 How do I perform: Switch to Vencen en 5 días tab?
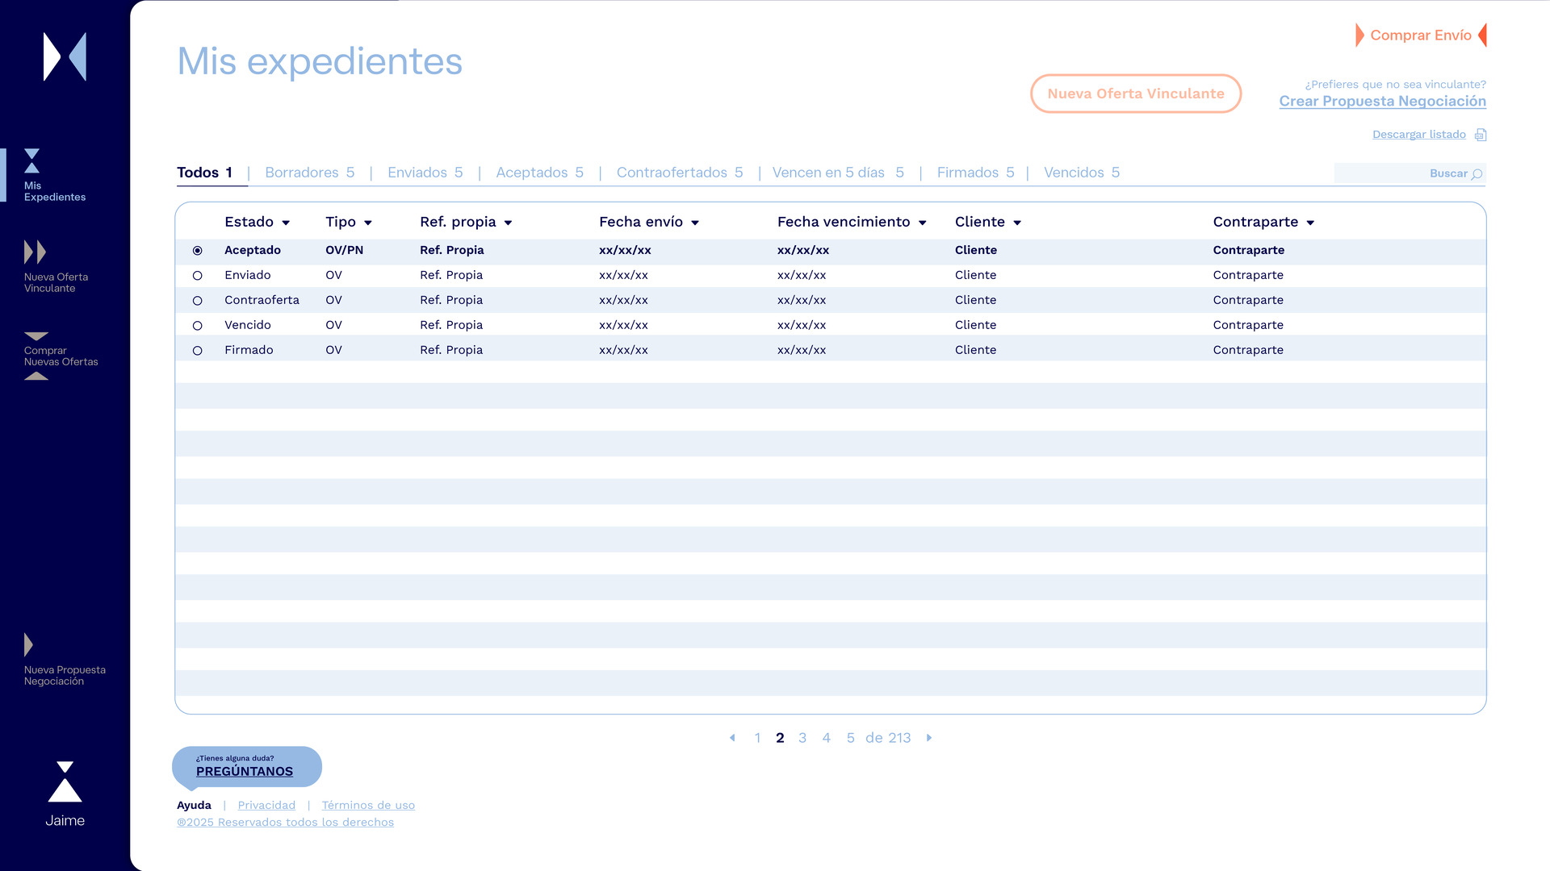click(837, 173)
